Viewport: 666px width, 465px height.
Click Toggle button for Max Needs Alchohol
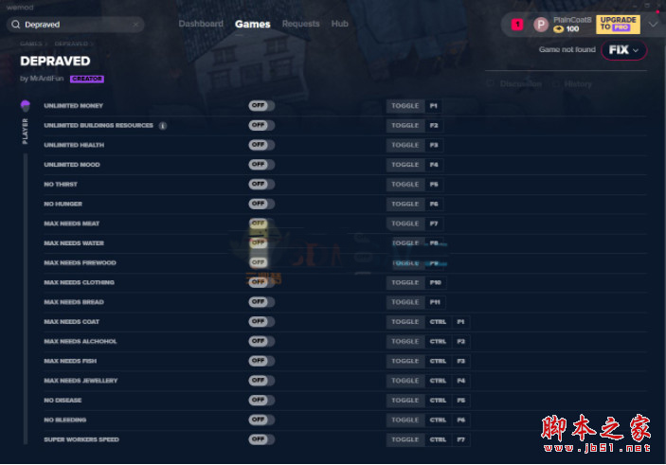[405, 342]
